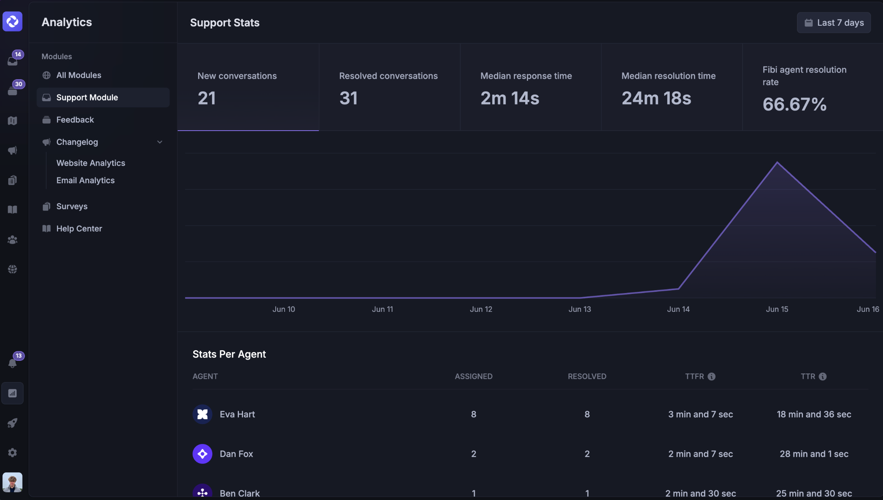Click the Jun 15 peak on chart
This screenshot has width=883, height=500.
click(x=777, y=163)
